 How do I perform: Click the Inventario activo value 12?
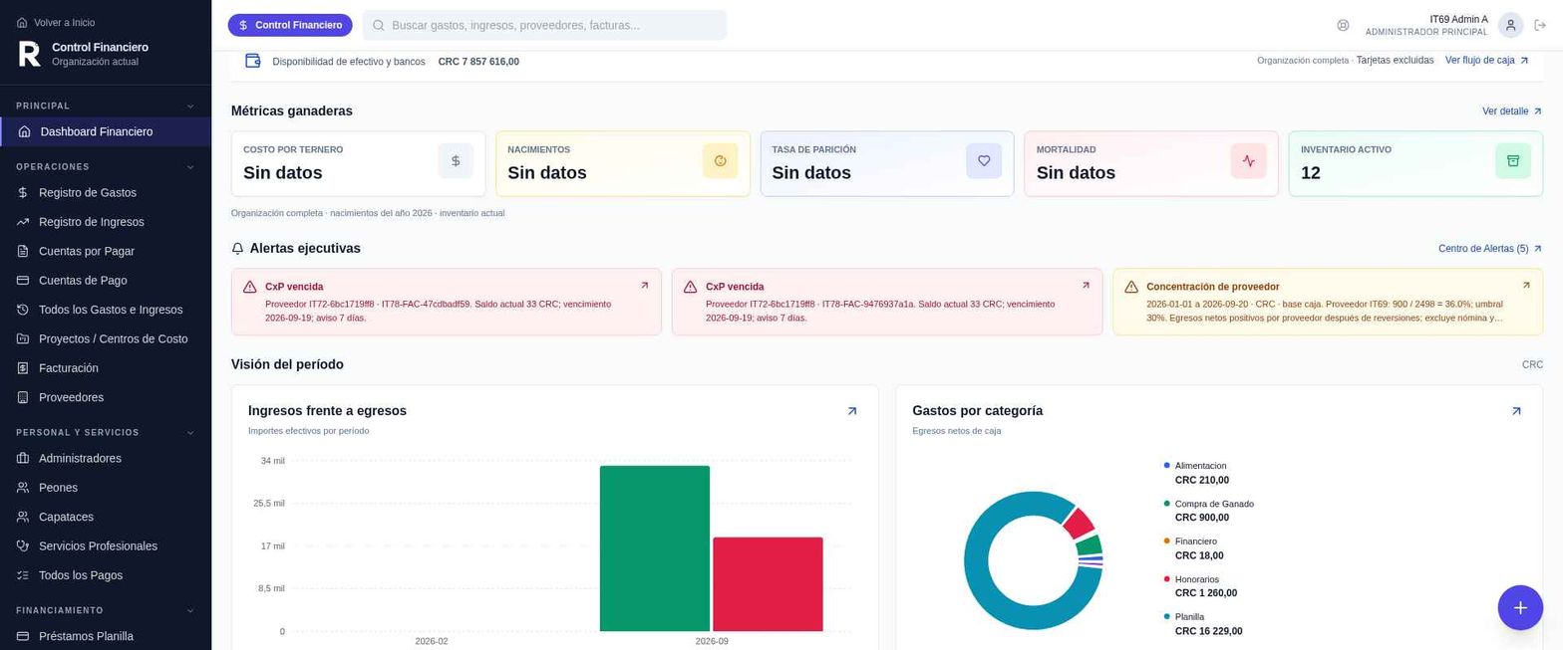click(x=1310, y=173)
